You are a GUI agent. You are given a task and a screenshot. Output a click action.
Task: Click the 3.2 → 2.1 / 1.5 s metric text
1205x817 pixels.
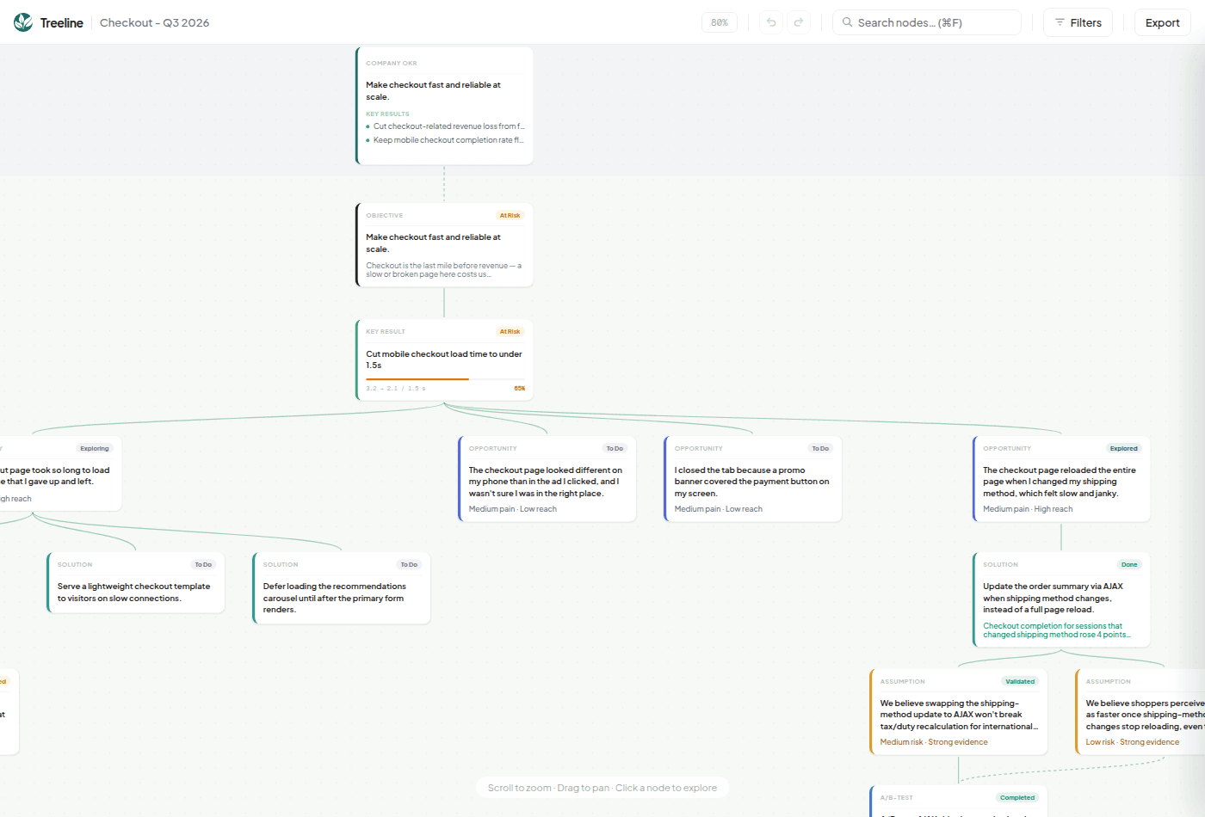[x=396, y=389]
